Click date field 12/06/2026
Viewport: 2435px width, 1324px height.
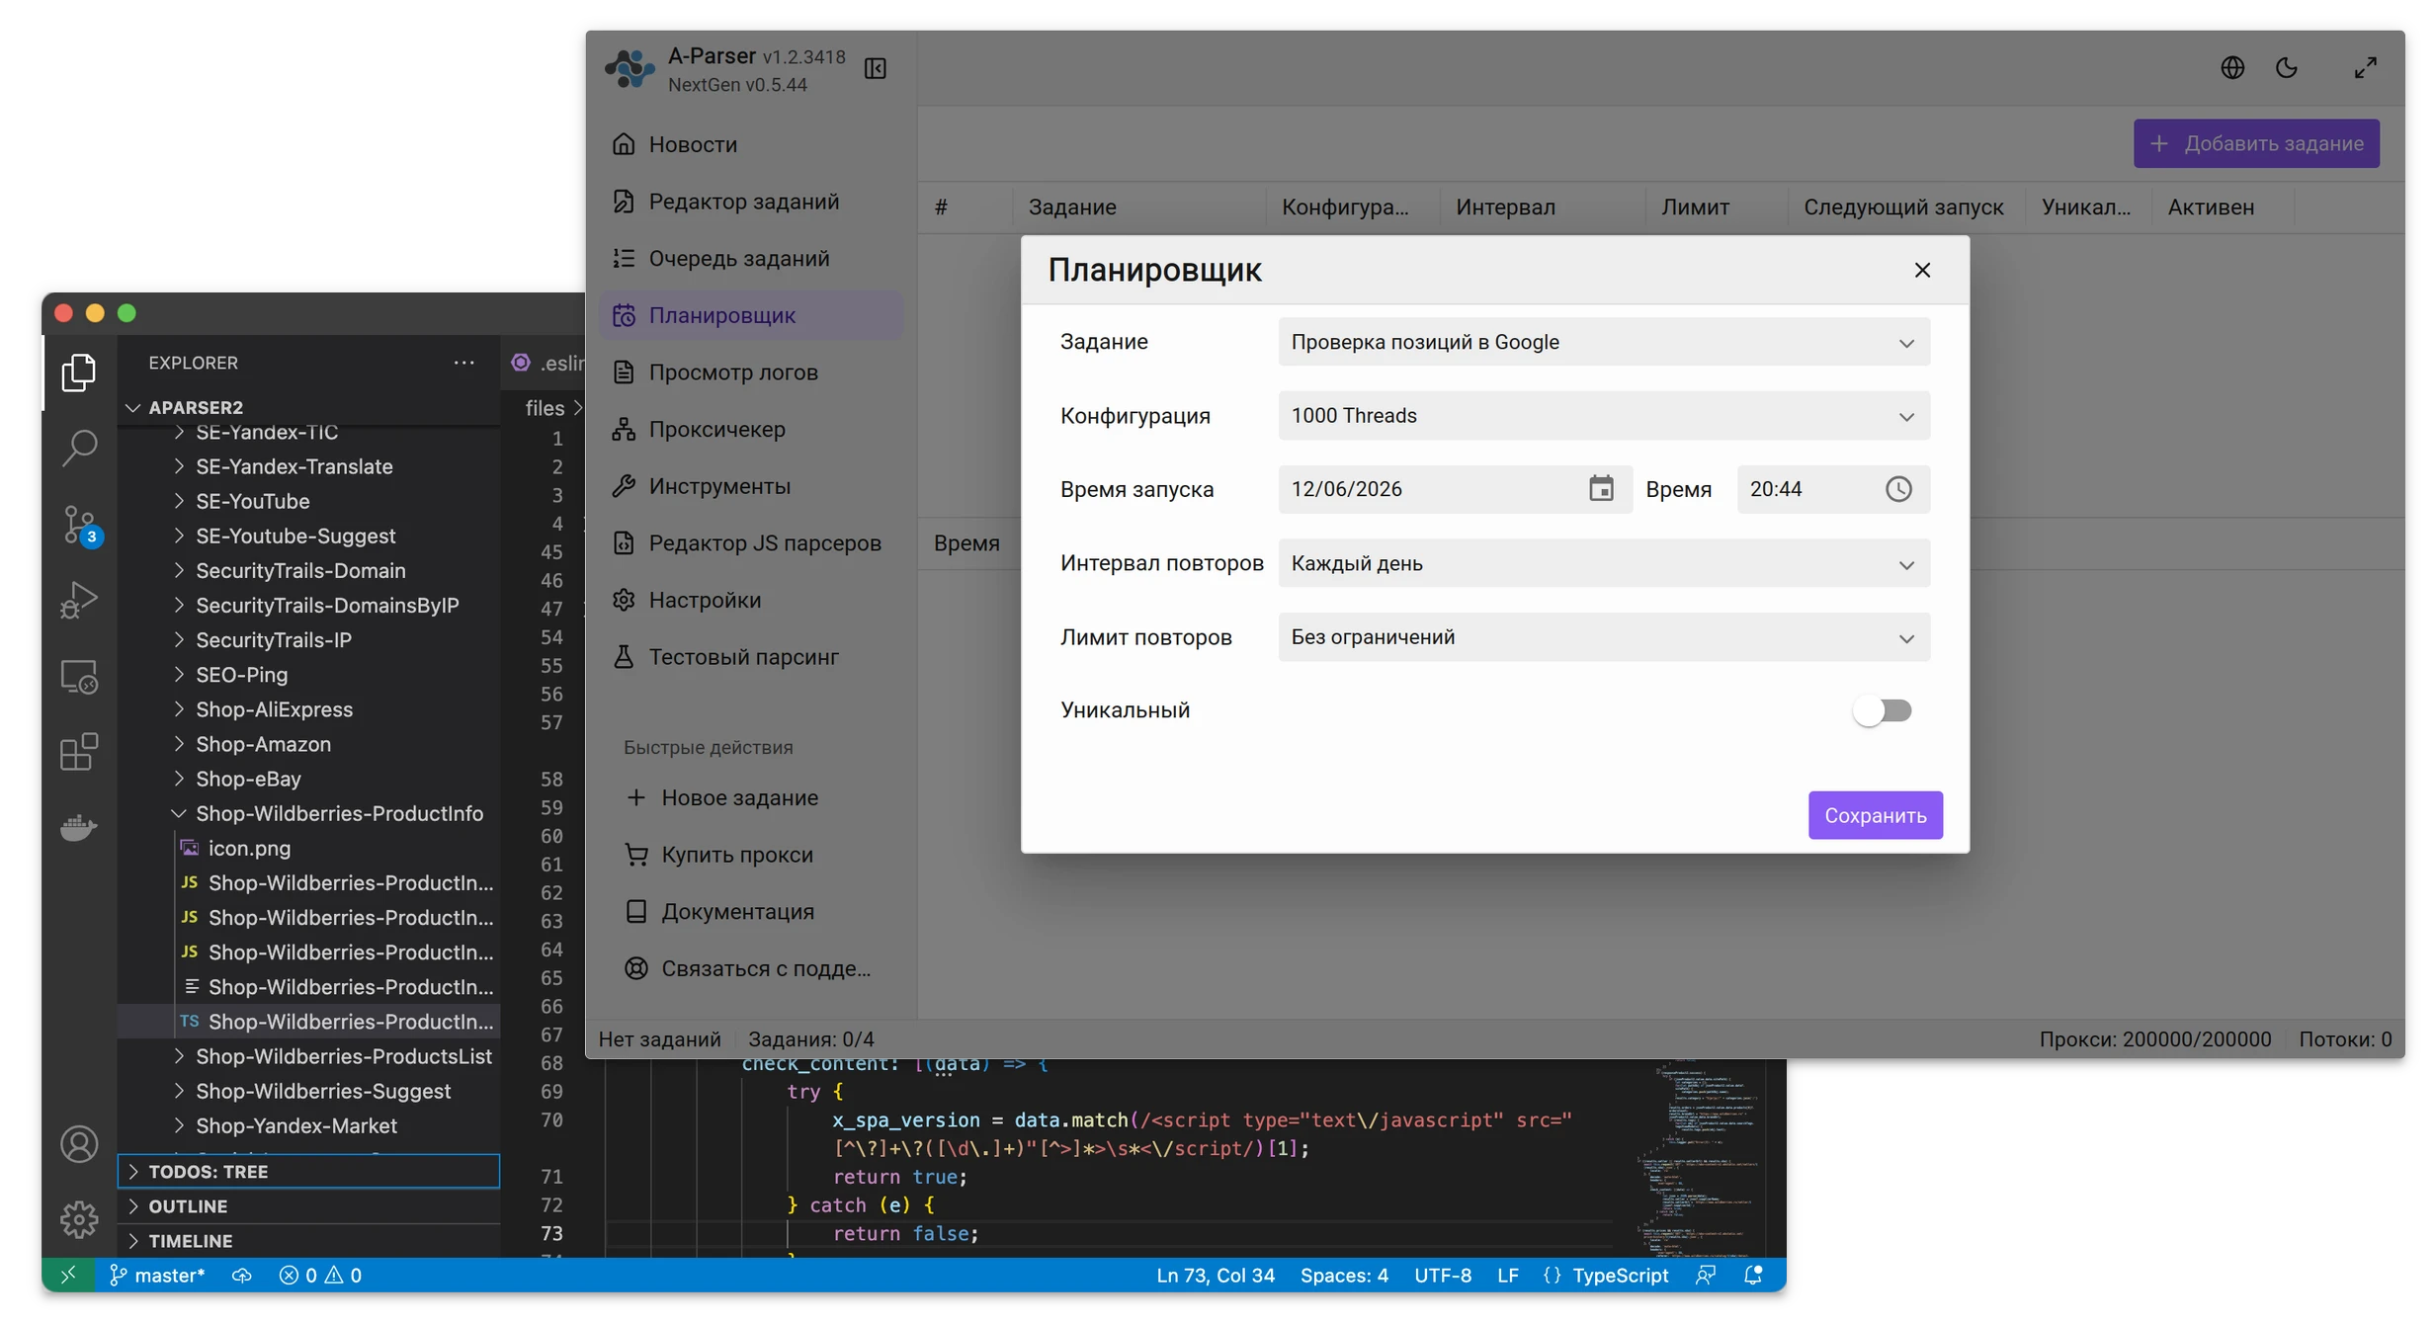point(1455,489)
